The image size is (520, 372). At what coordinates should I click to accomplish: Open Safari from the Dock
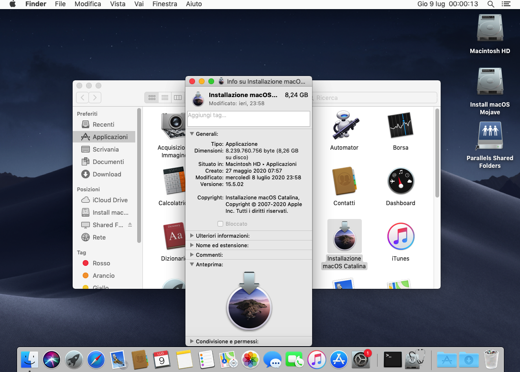click(96, 360)
